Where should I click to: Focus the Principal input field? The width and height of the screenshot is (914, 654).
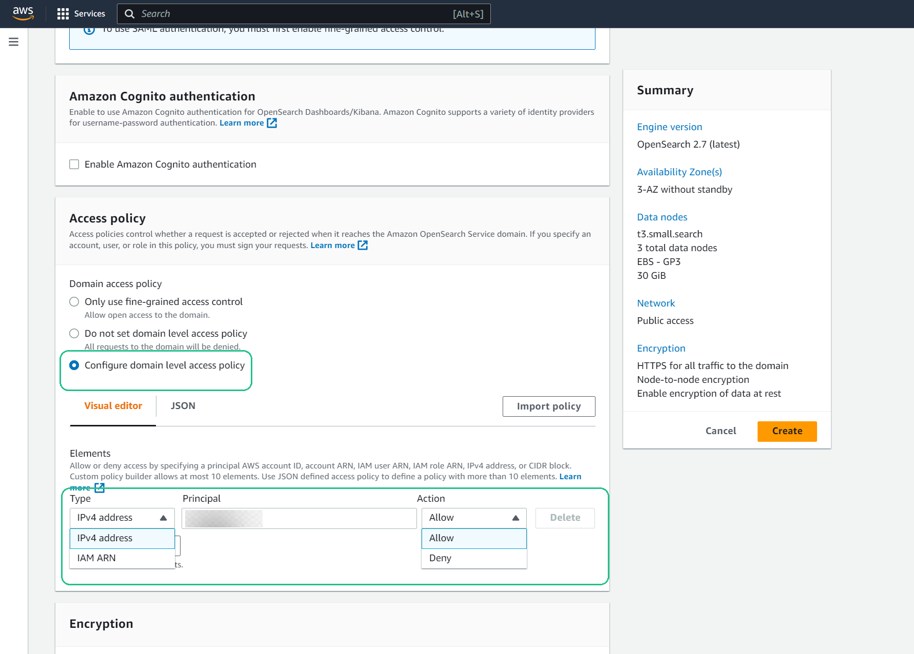point(299,518)
